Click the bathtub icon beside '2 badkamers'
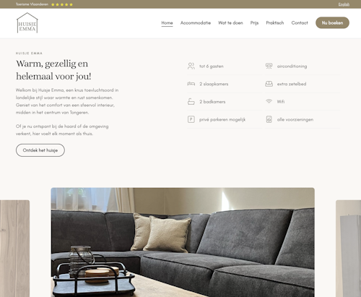This screenshot has width=361, height=297. tap(191, 102)
